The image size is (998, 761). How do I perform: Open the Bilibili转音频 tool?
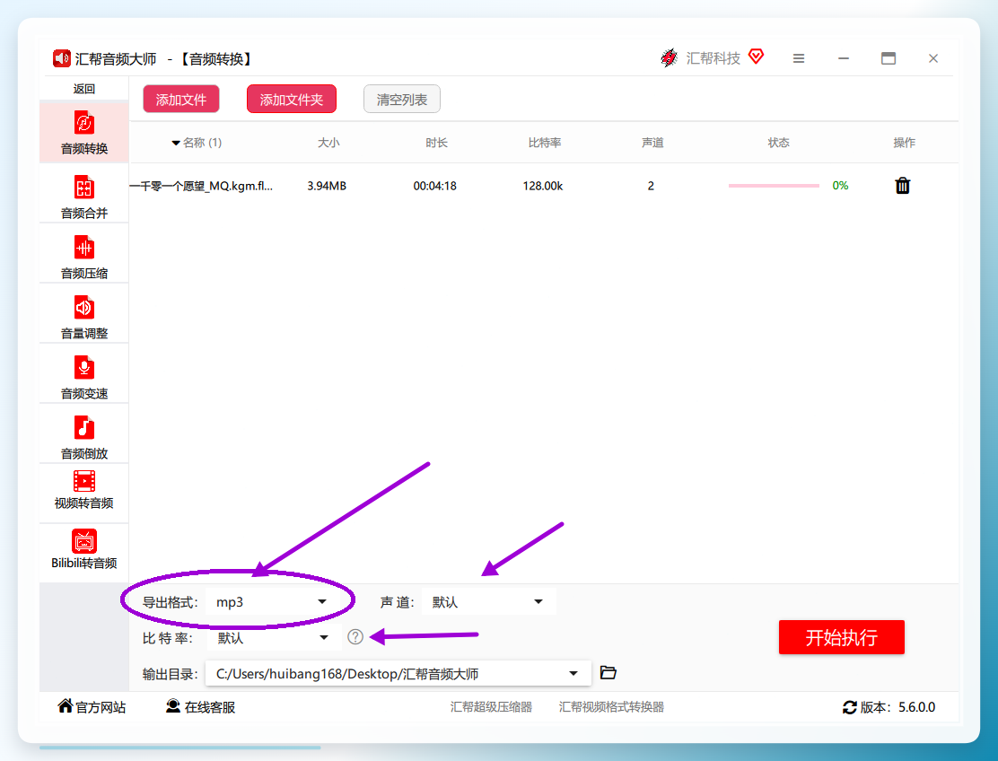click(84, 550)
